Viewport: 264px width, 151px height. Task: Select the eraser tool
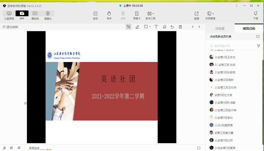165,27
